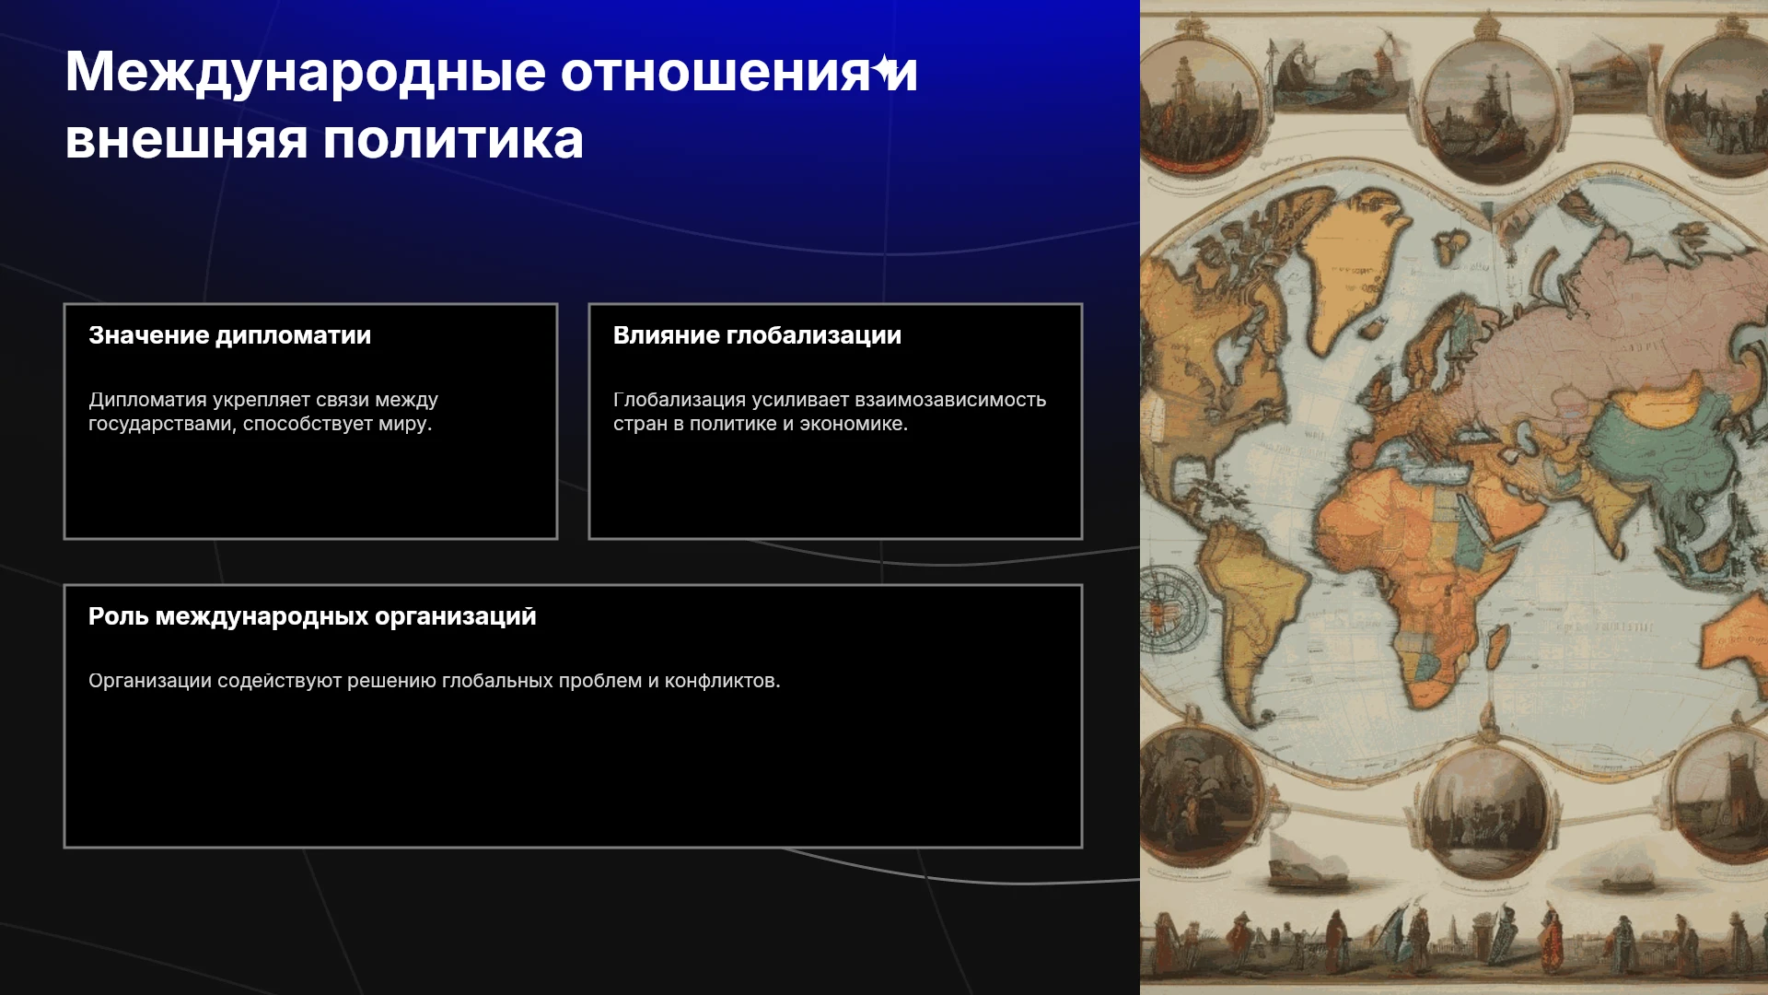Click the text "Глобализация усиливает взаимозависимость стран"
Viewport: 1768px width, 995px height.
[x=830, y=412]
